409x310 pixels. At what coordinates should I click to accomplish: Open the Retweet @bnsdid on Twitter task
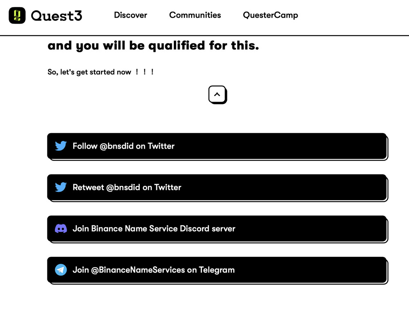(217, 187)
